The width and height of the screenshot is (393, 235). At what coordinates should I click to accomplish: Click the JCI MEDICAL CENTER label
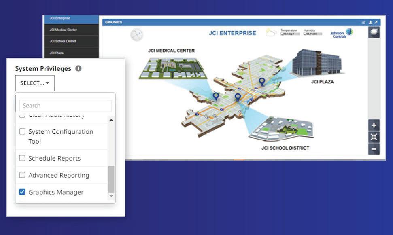click(x=172, y=51)
